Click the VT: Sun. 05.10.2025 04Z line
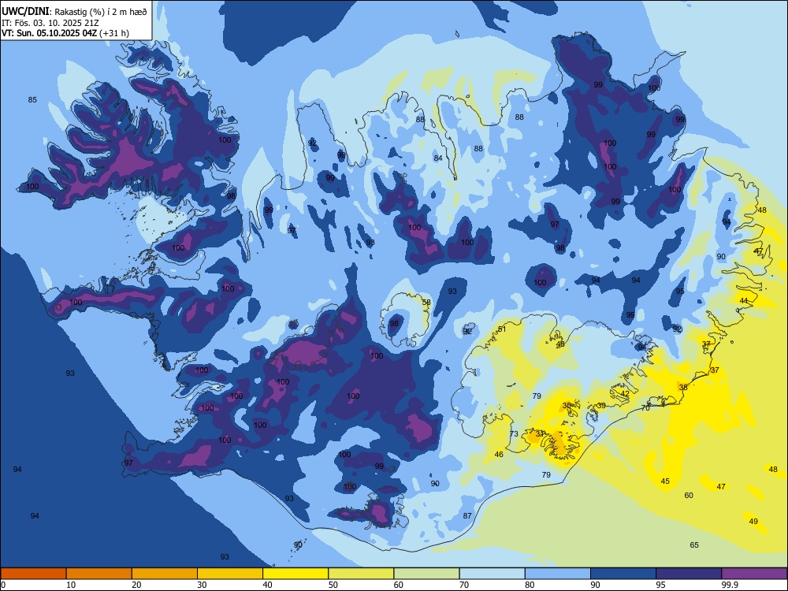Viewport: 788px width, 591px height. coord(65,33)
